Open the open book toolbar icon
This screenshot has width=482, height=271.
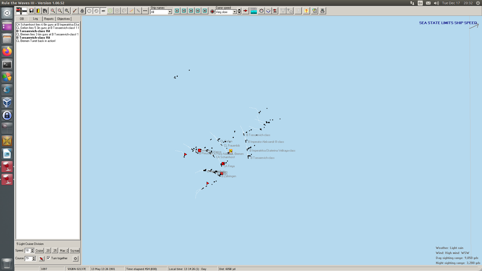click(x=268, y=11)
